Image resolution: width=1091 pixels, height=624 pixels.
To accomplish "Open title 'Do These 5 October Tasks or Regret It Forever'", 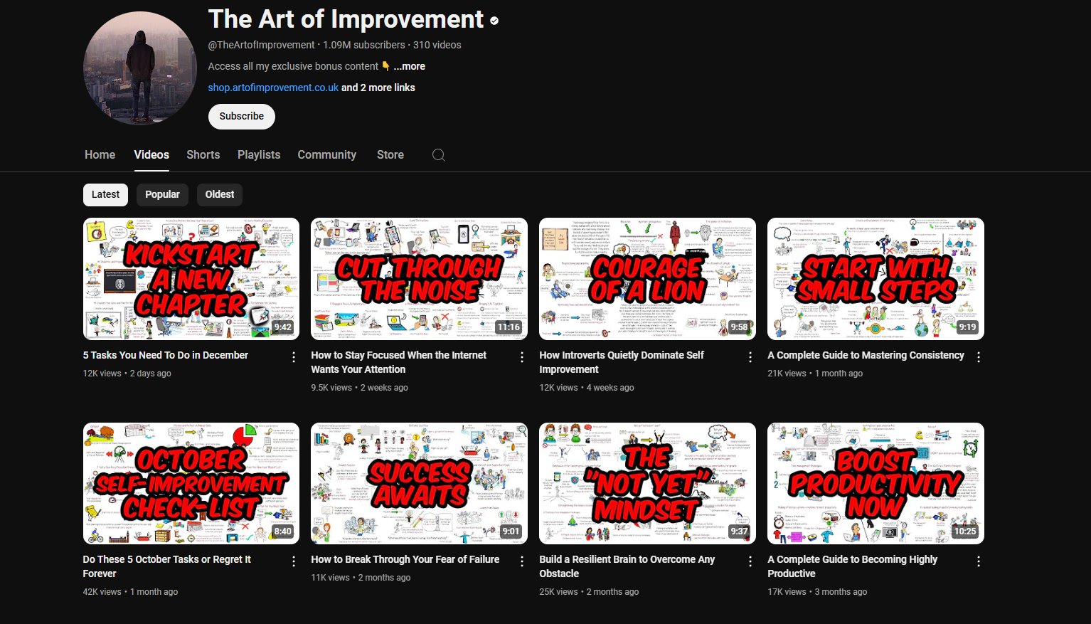I will (x=167, y=566).
